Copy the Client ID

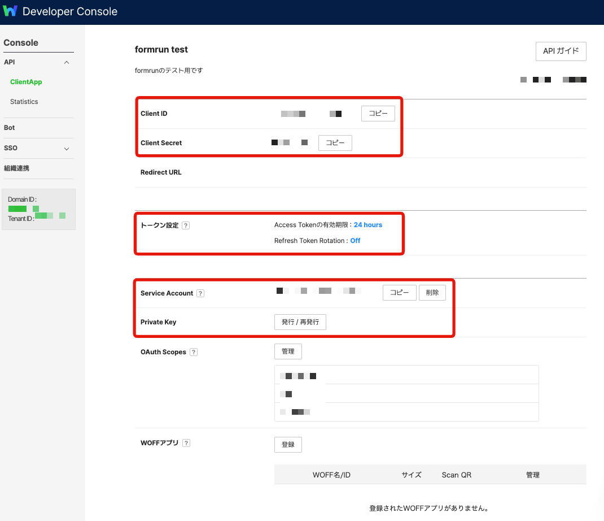pyautogui.click(x=378, y=114)
